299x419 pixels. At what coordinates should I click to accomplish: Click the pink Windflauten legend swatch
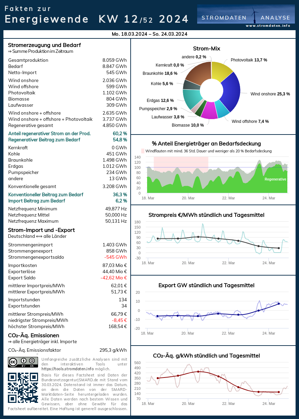pyautogui.click(x=143, y=151)
